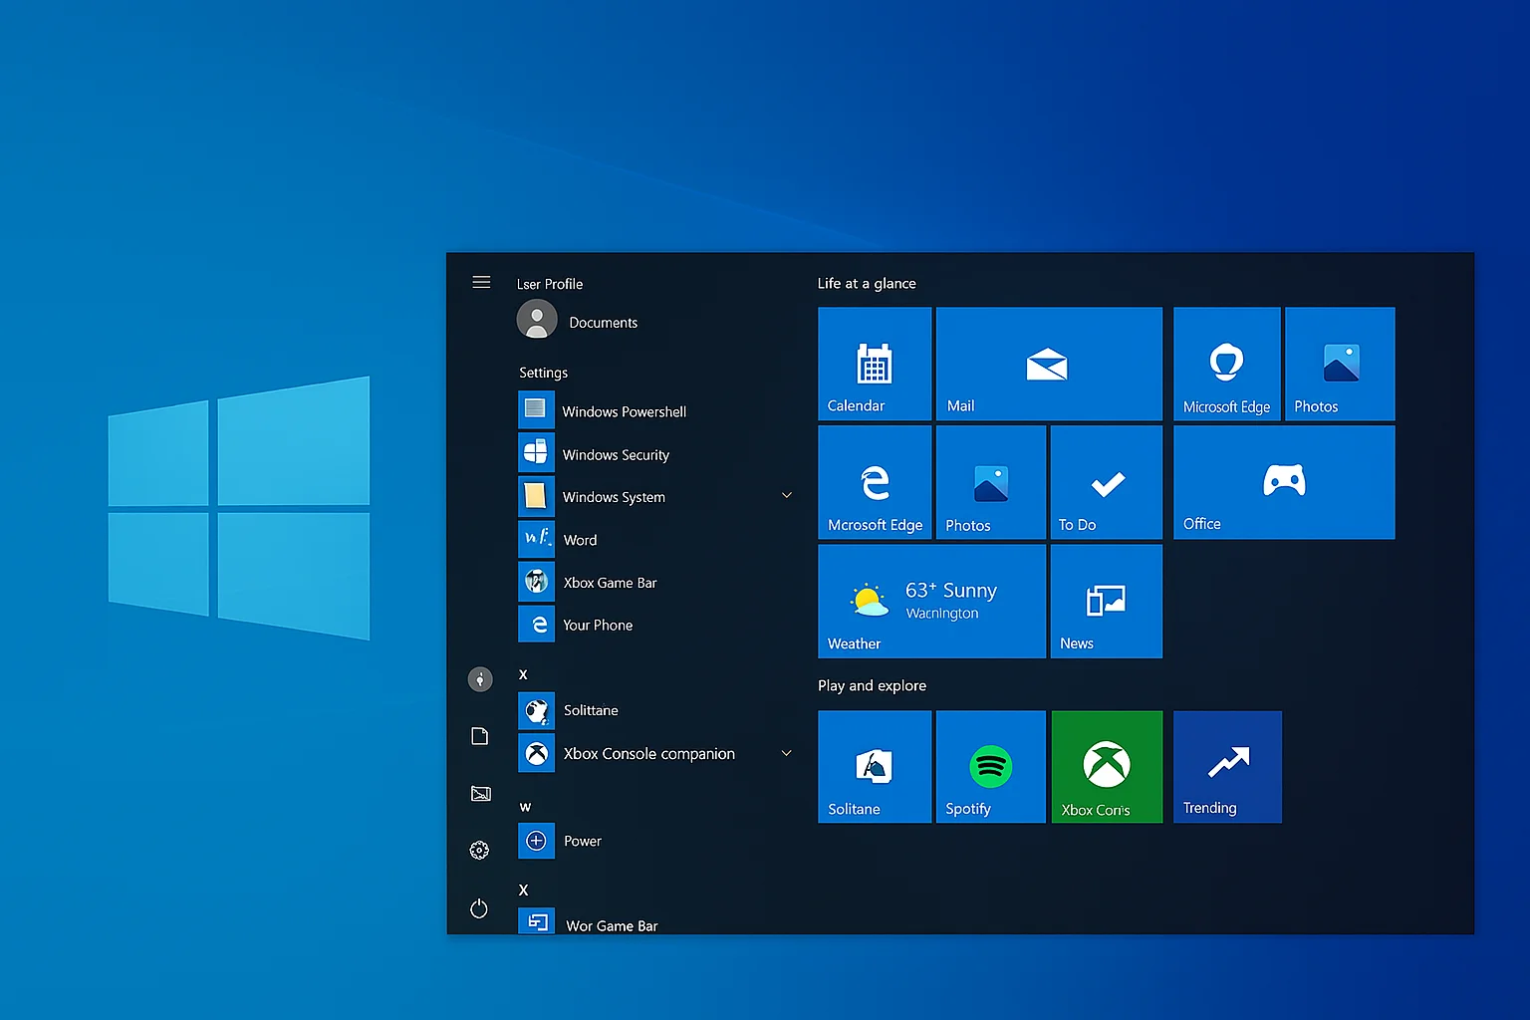The width and height of the screenshot is (1530, 1020).
Task: Open the Calendar tile
Action: (875, 364)
